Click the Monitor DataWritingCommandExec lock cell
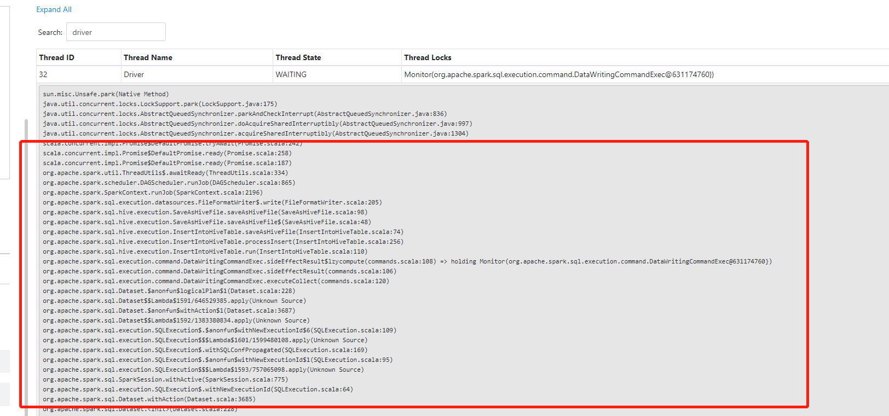This screenshot has height=416, width=889. tap(558, 74)
